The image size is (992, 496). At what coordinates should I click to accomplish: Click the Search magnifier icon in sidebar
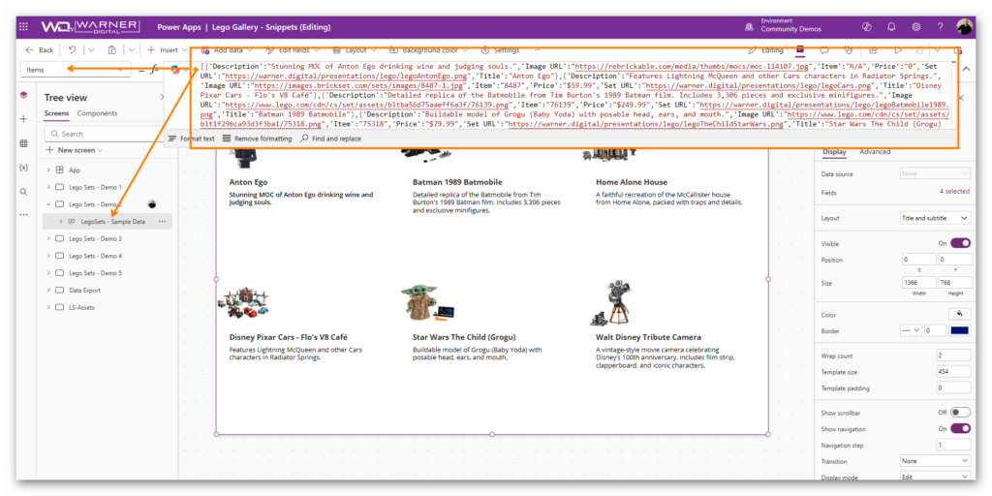[23, 192]
